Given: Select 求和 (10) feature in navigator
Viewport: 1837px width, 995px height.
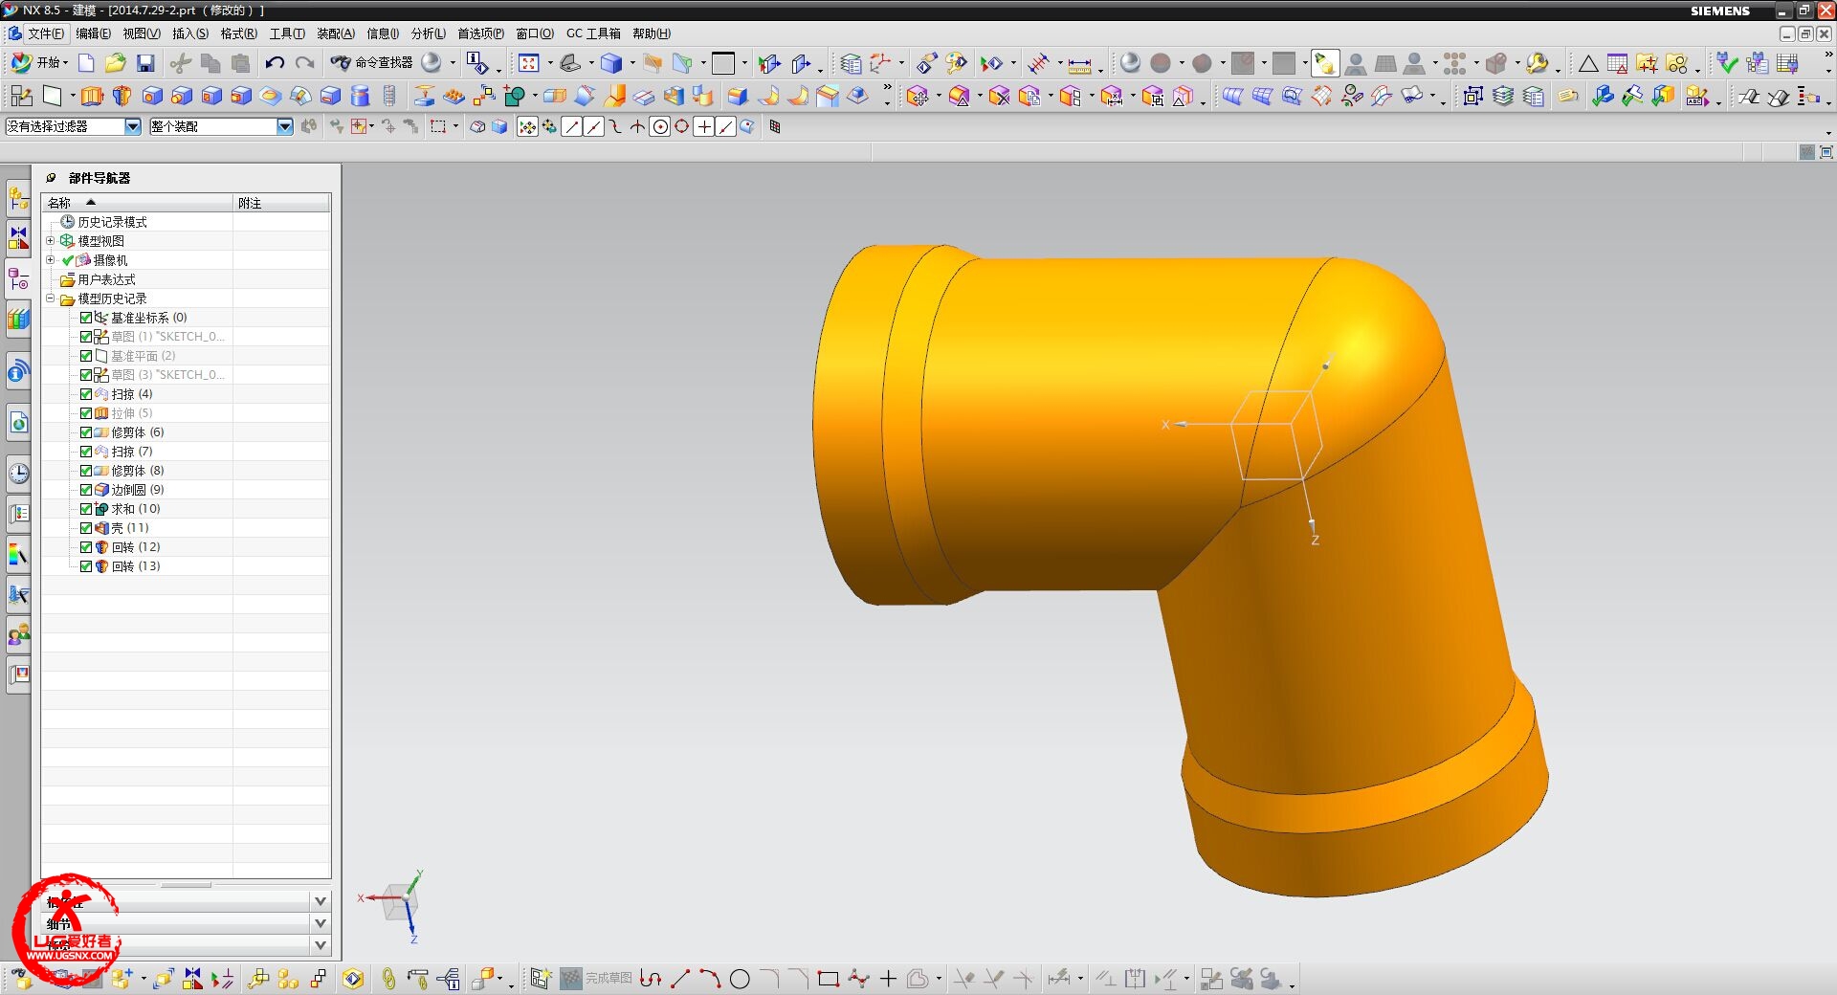Looking at the screenshot, I should (136, 509).
